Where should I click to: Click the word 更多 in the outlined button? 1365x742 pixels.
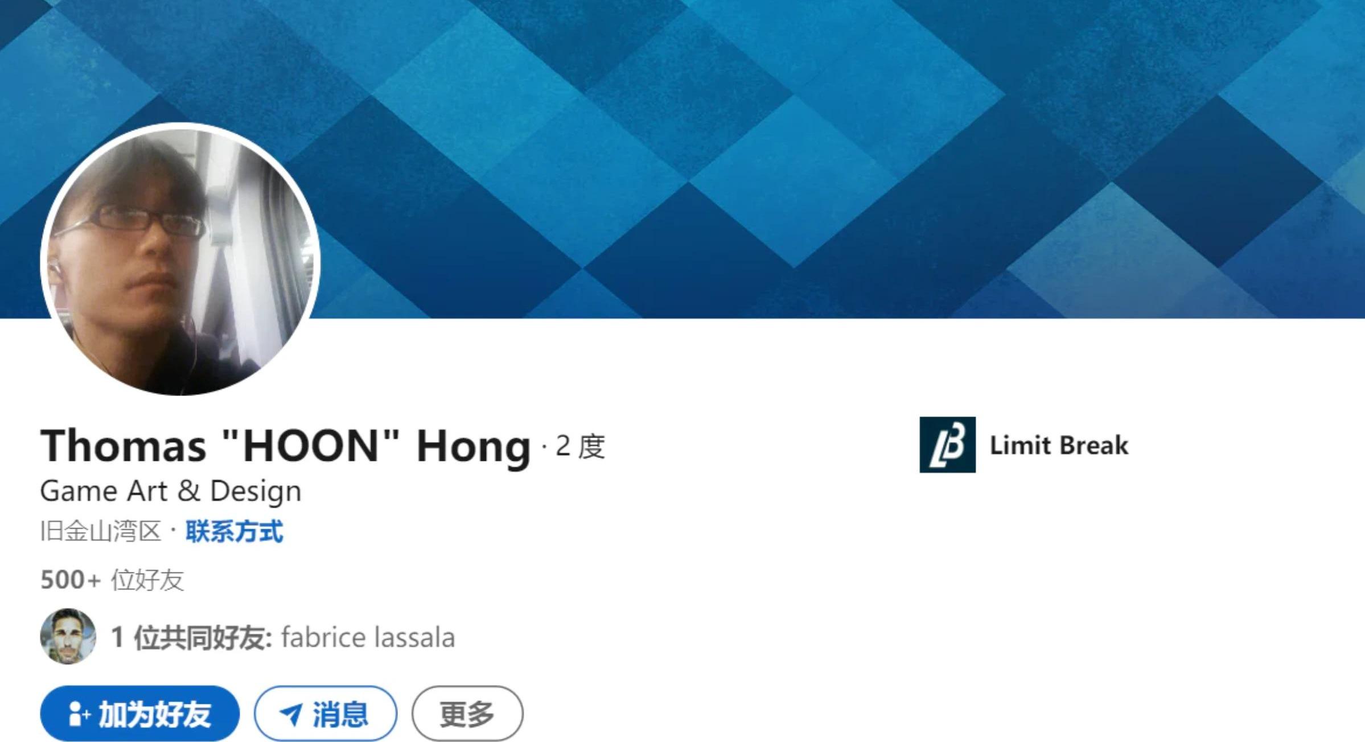click(467, 714)
